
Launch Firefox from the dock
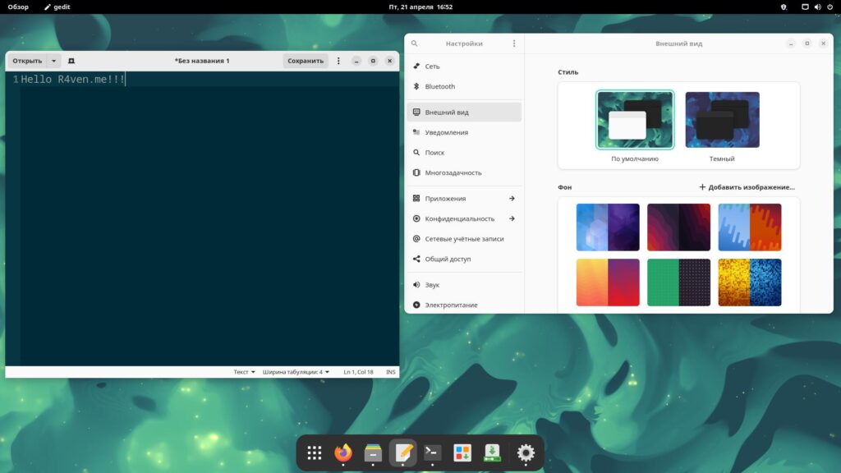(x=343, y=452)
